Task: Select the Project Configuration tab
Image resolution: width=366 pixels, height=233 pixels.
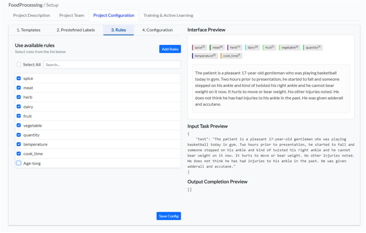Action: (114, 15)
